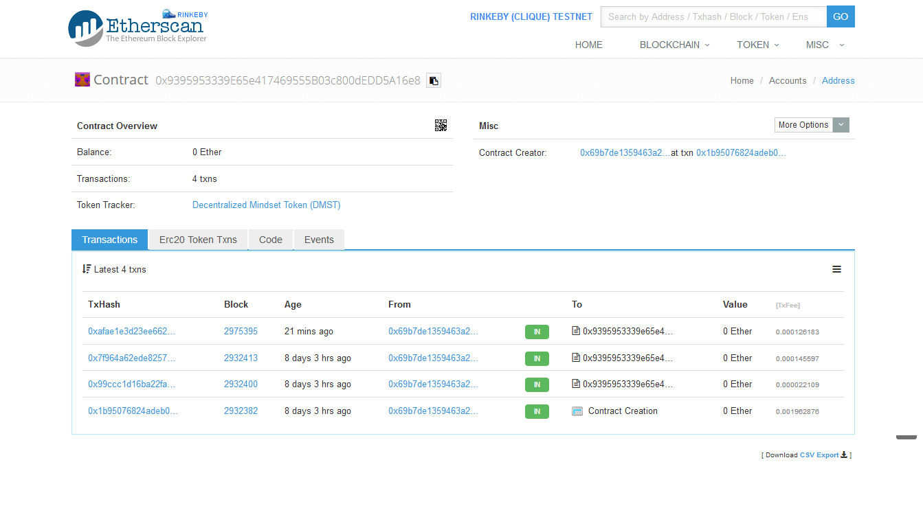Viewport: 923px width, 506px height.
Task: Click the Etherscan logo
Action: pyautogui.click(x=137, y=27)
